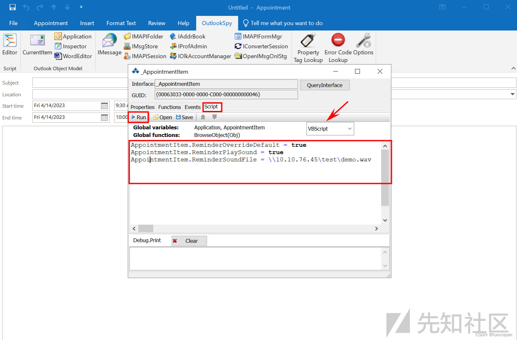Open IMAPIFormMgr viewer
This screenshot has height=340, width=517.
click(258, 36)
